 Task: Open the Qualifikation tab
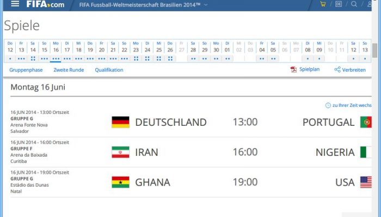point(109,70)
